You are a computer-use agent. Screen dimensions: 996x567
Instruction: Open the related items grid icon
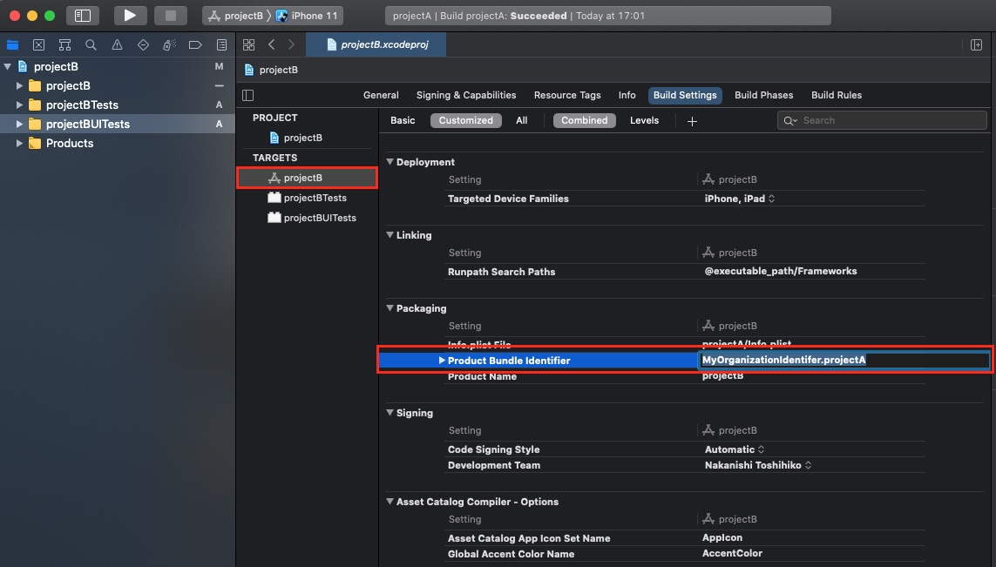(249, 44)
